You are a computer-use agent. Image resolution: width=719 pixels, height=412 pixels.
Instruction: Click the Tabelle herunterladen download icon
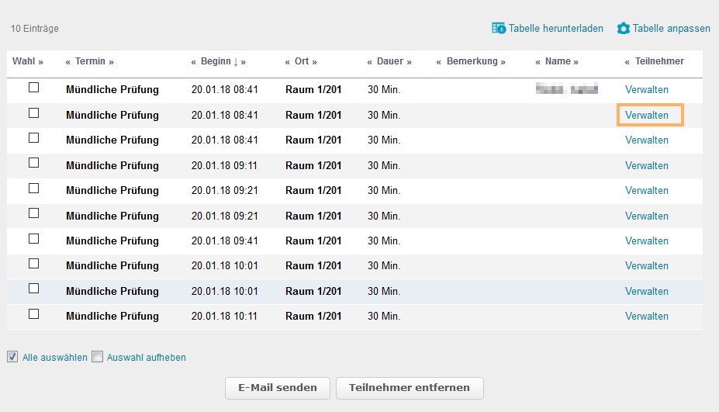499,28
